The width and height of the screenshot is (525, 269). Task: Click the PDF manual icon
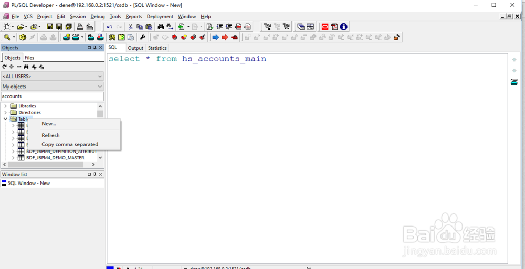(334, 27)
